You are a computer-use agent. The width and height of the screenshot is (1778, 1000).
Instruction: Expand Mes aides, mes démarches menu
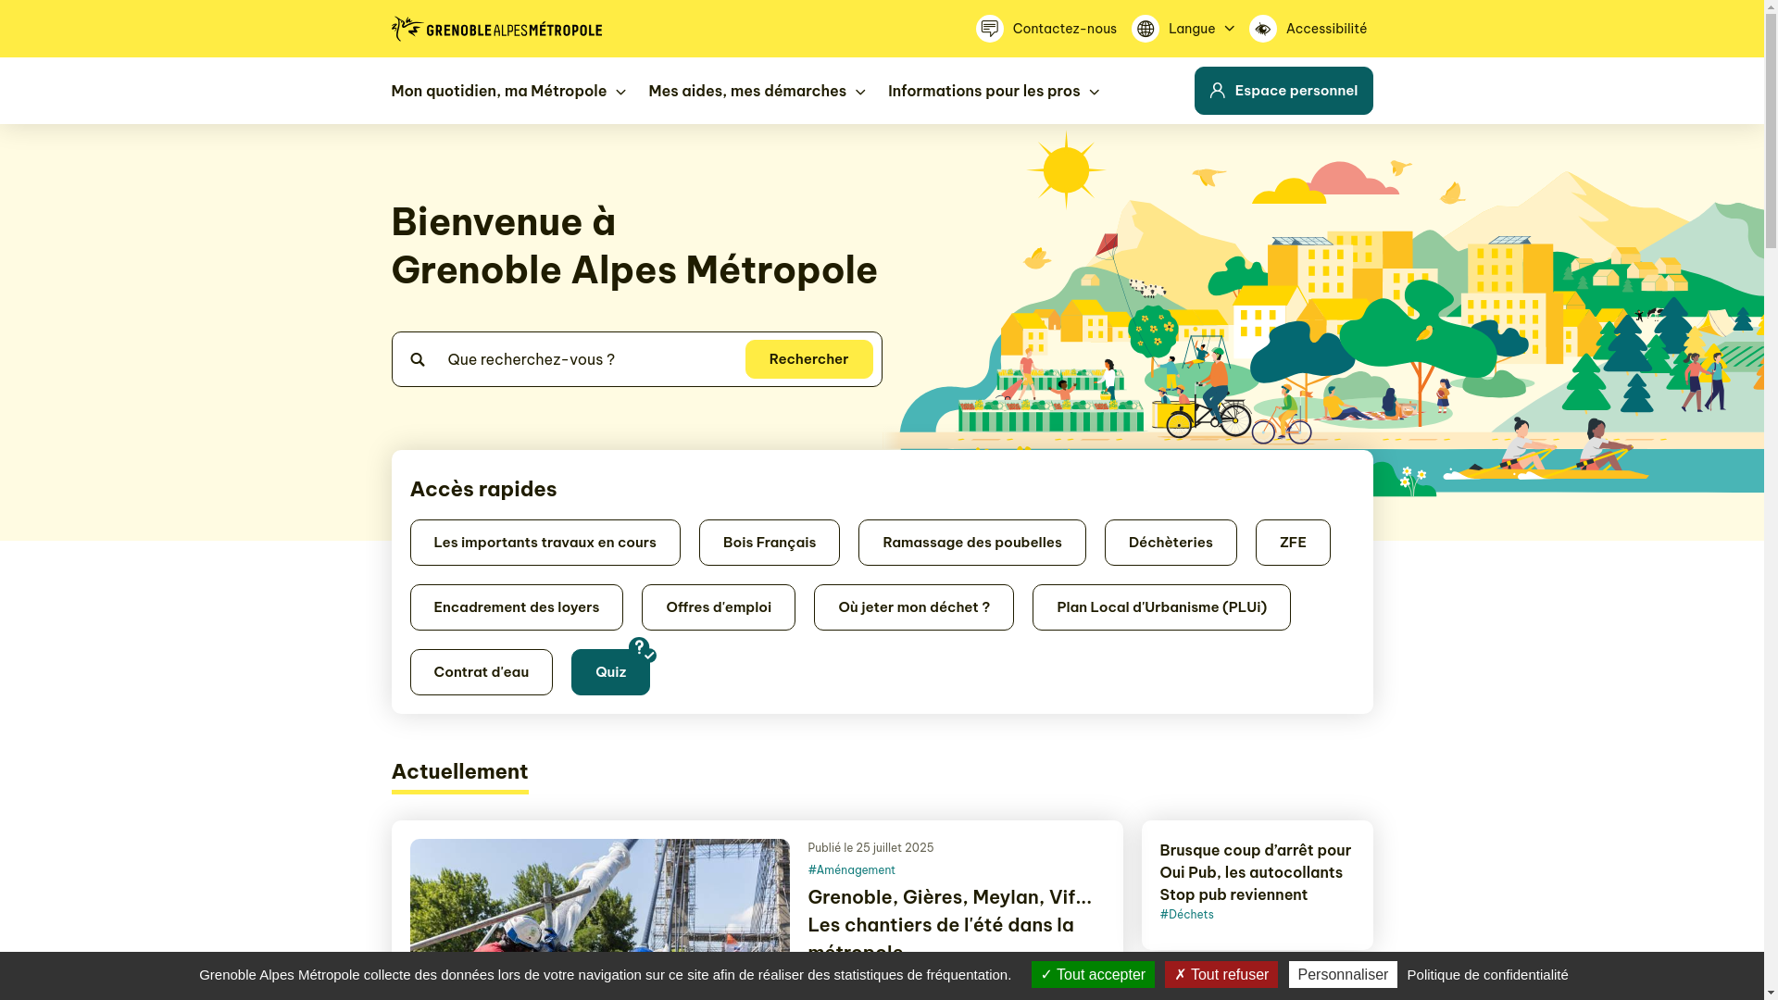tap(757, 91)
